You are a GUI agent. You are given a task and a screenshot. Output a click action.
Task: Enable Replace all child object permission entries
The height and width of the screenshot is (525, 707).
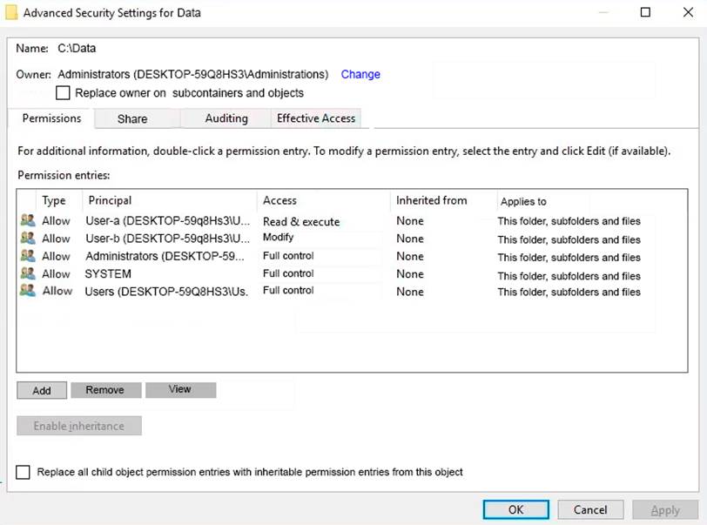(23, 472)
